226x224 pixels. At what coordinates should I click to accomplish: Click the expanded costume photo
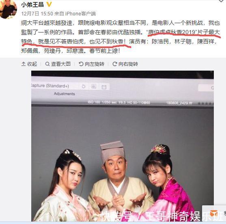(123, 146)
